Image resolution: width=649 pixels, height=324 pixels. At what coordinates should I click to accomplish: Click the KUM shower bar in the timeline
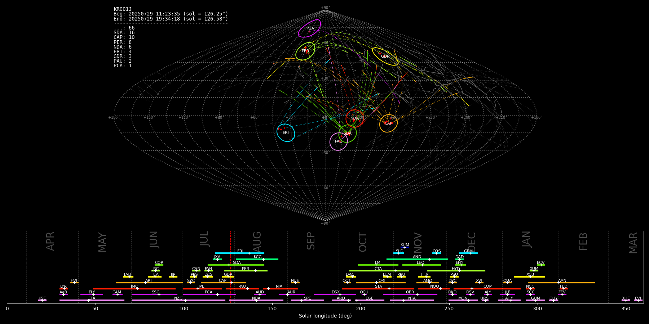[405, 247]
